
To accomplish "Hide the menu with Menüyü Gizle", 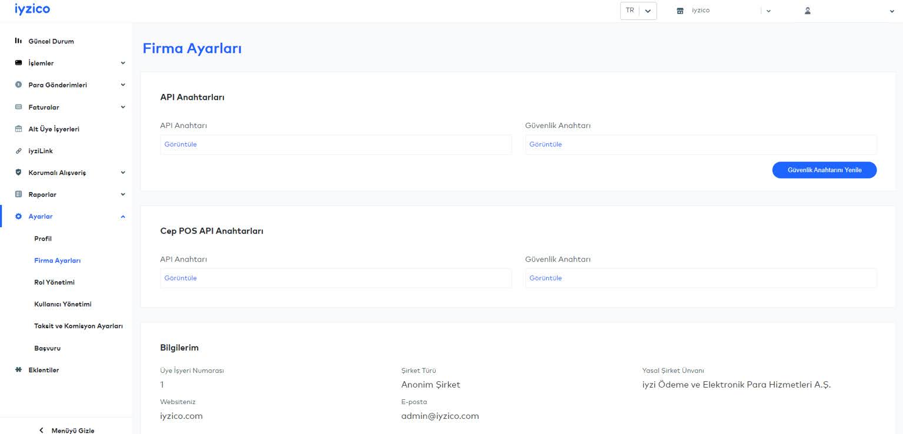I will [73, 430].
